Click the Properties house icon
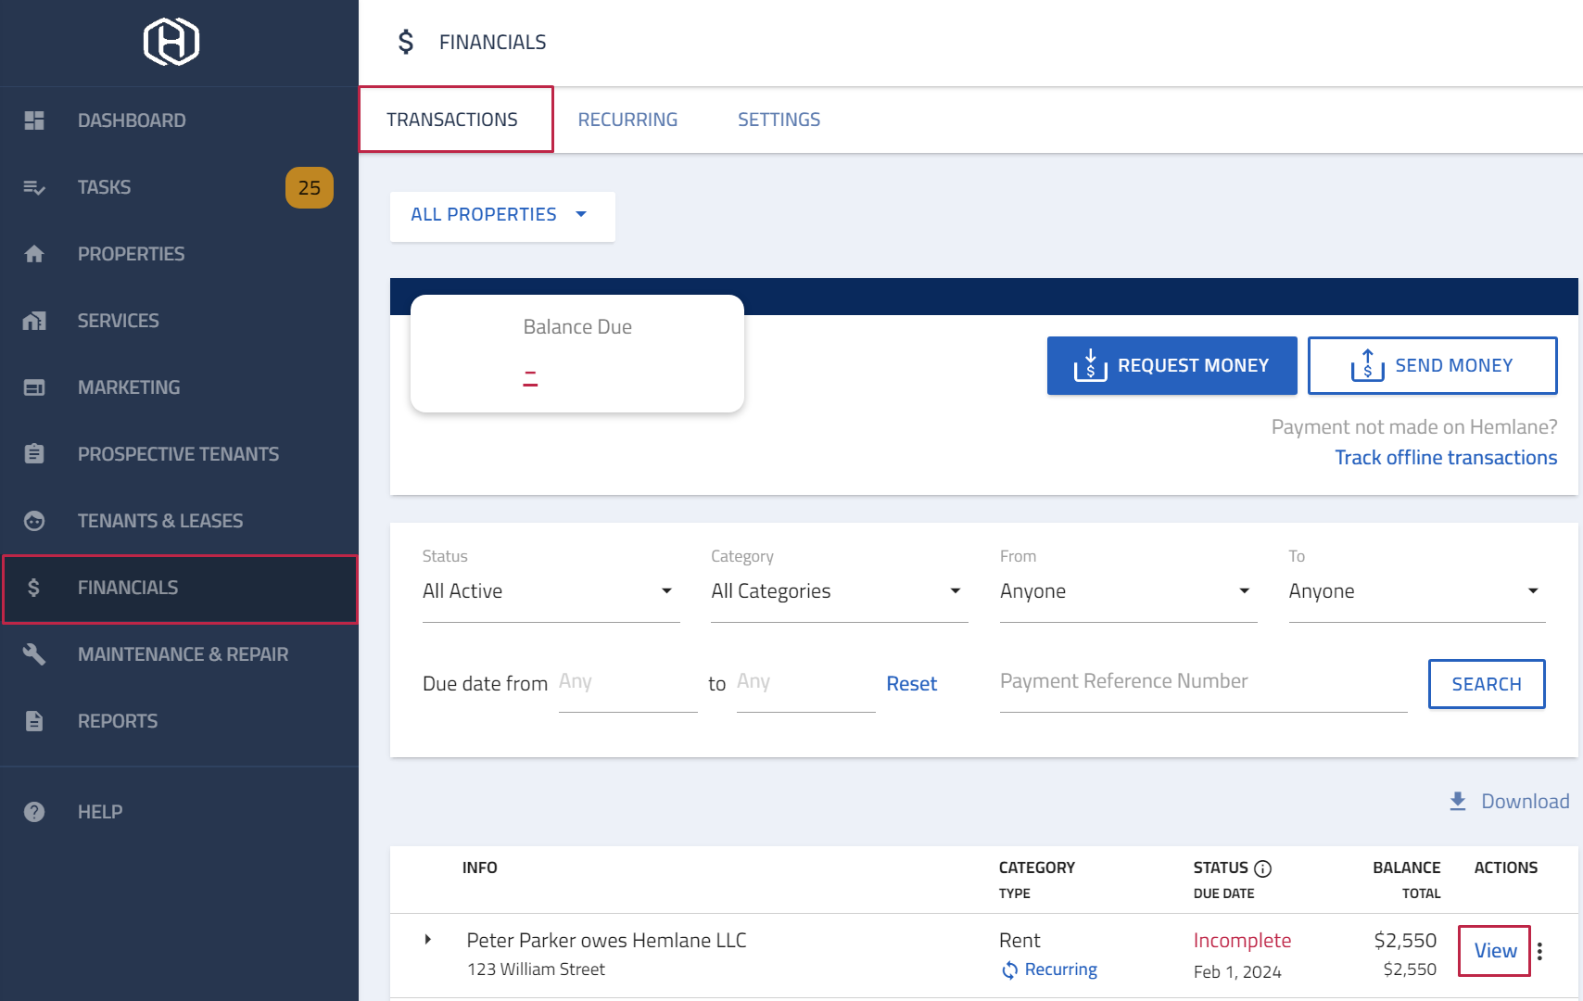Viewport: 1583px width, 1001px height. pos(34,254)
